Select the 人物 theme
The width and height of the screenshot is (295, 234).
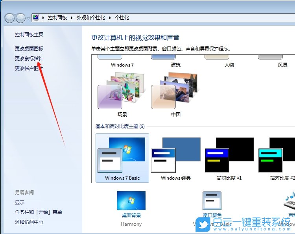(229, 61)
